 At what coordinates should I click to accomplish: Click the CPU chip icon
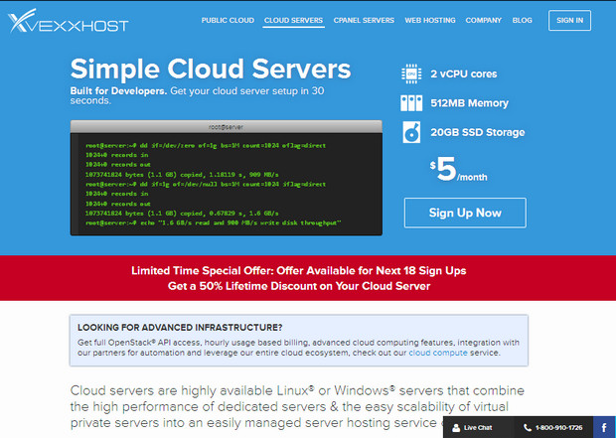point(411,73)
